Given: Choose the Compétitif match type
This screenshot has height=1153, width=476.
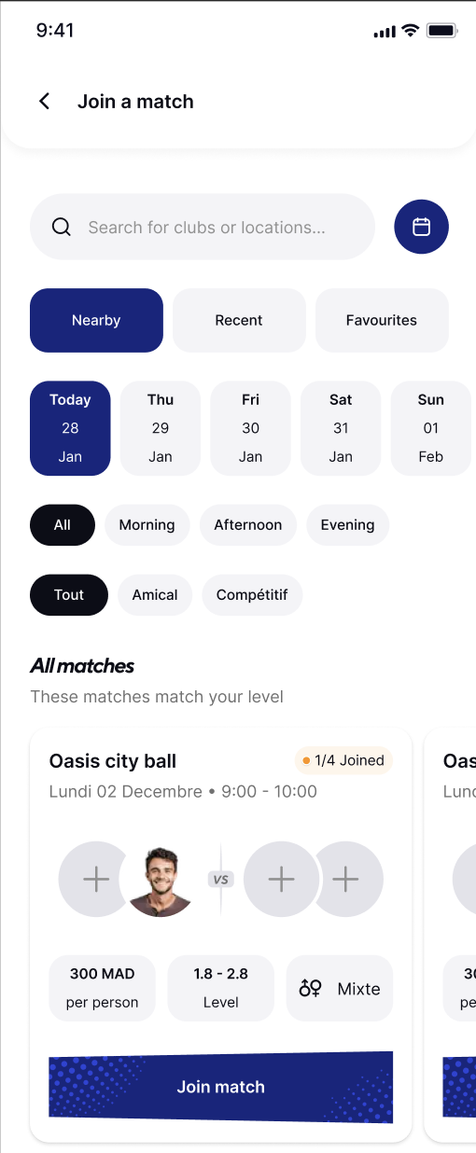Looking at the screenshot, I should click(x=252, y=595).
